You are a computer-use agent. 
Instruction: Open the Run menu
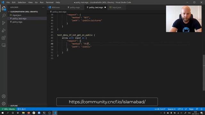pos(42,2)
